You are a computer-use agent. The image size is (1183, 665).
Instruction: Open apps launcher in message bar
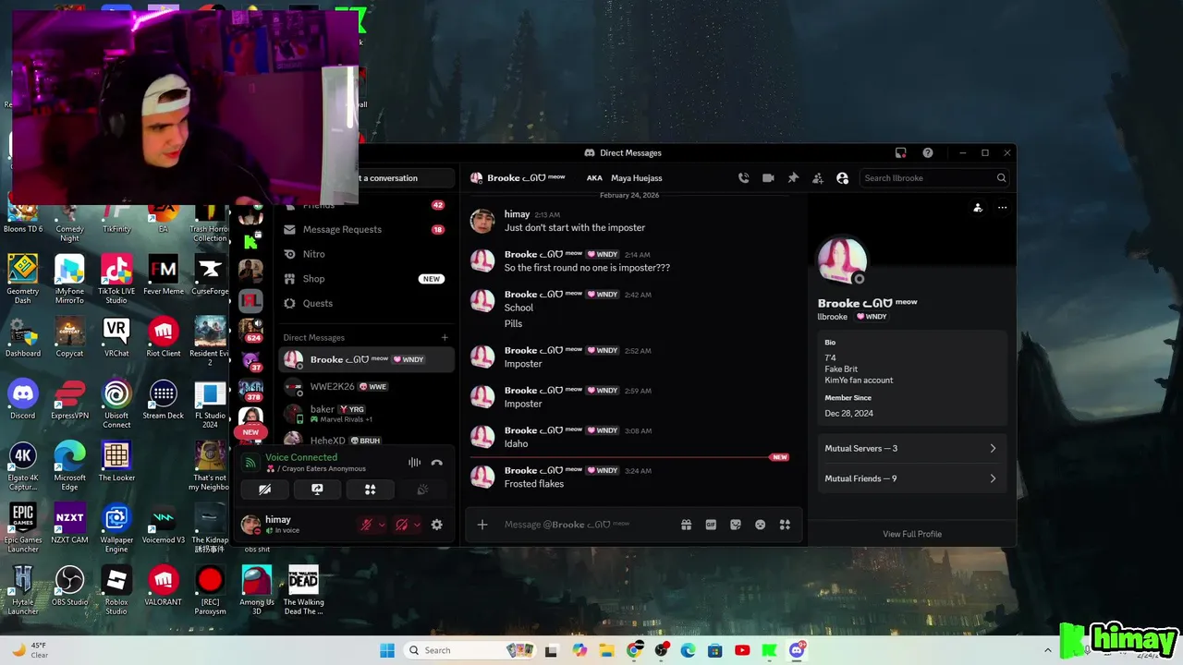[x=785, y=525]
